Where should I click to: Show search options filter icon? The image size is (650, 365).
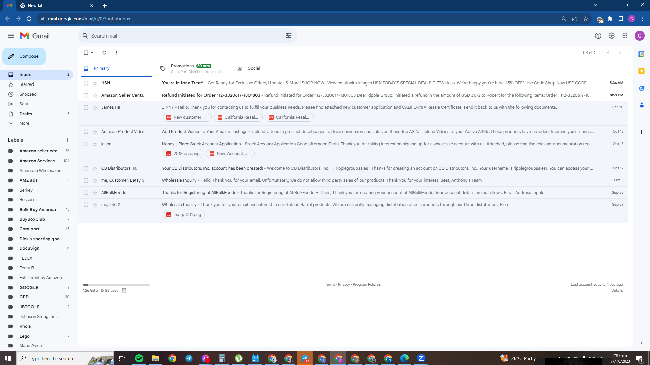coord(289,36)
